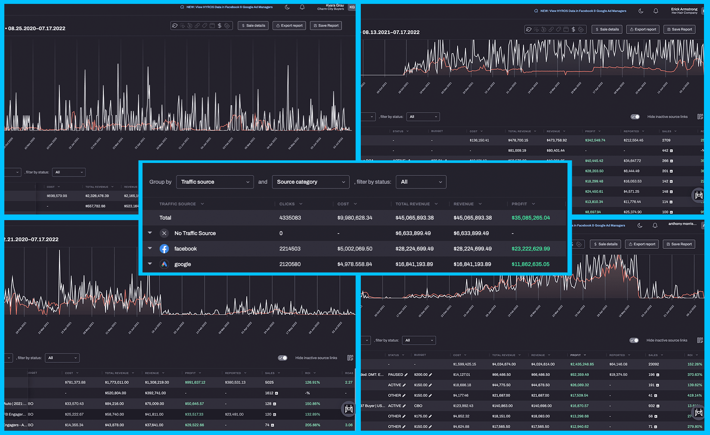This screenshot has height=435, width=710.
Task: Click dark mode moon beside Erick Armstrong
Action: pyautogui.click(x=641, y=11)
